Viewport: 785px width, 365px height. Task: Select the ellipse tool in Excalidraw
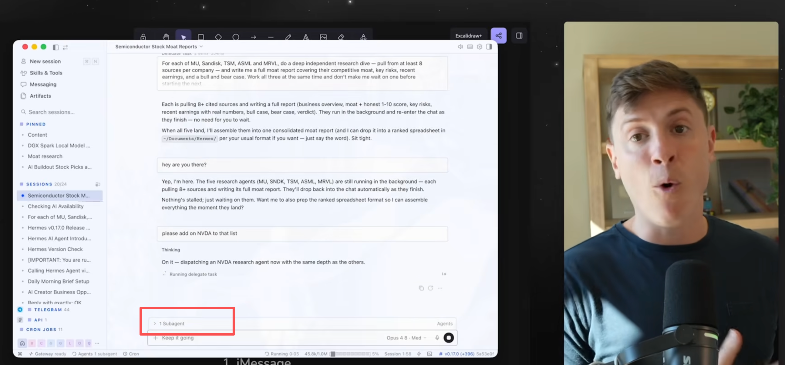[x=236, y=37]
